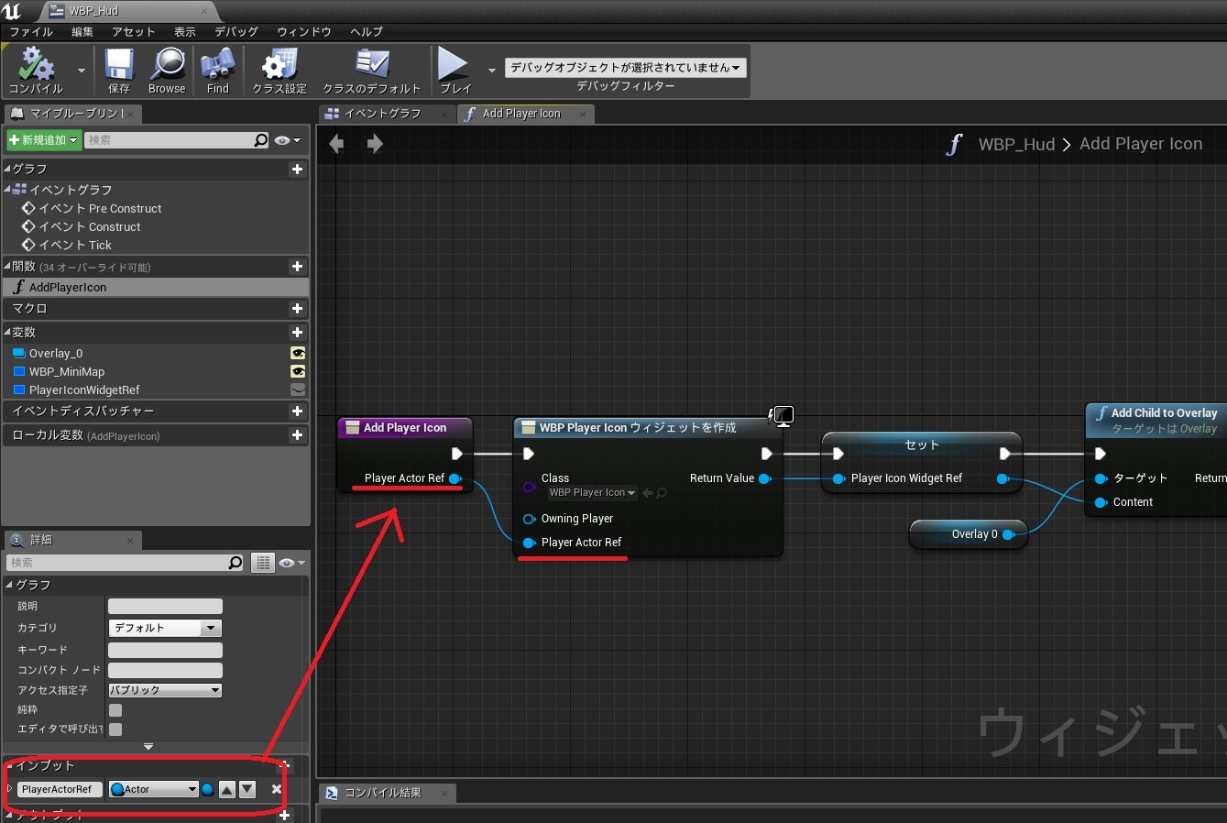Select AddPlayerIcon function in list
1227x823 pixels.
coord(156,288)
